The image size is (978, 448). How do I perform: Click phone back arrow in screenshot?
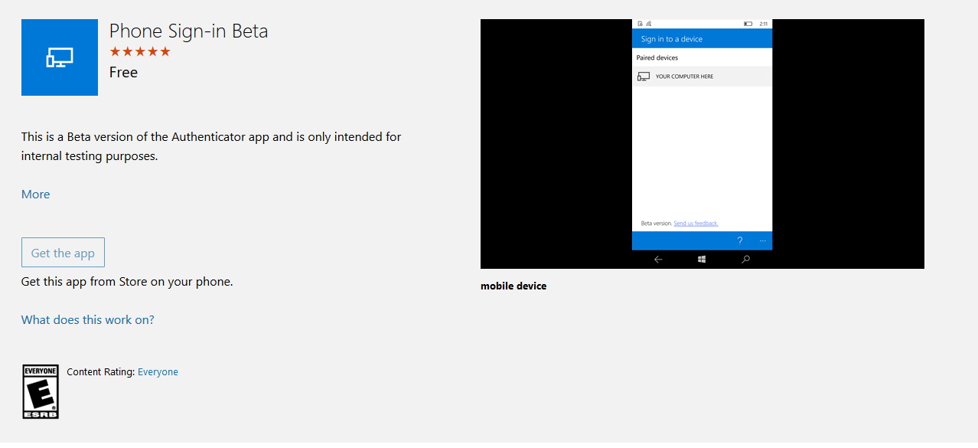[658, 260]
